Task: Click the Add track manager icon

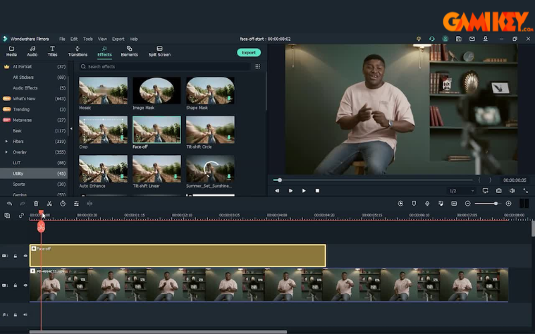Action: [x=7, y=215]
